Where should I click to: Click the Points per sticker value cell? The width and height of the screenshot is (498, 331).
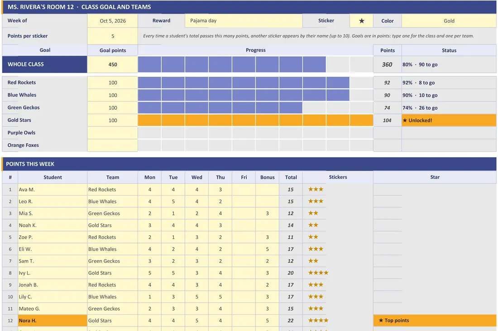112,36
